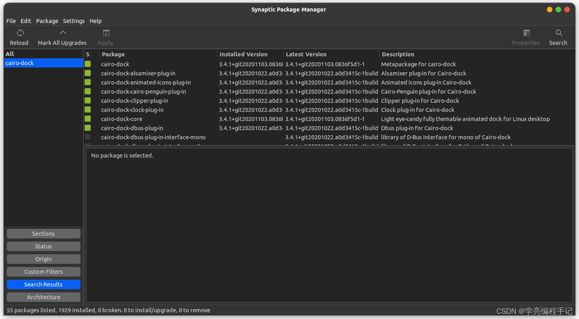The width and height of the screenshot is (579, 319).
Task: Select cairo-dock-animated-icons-plug-in package name
Action: [146, 83]
